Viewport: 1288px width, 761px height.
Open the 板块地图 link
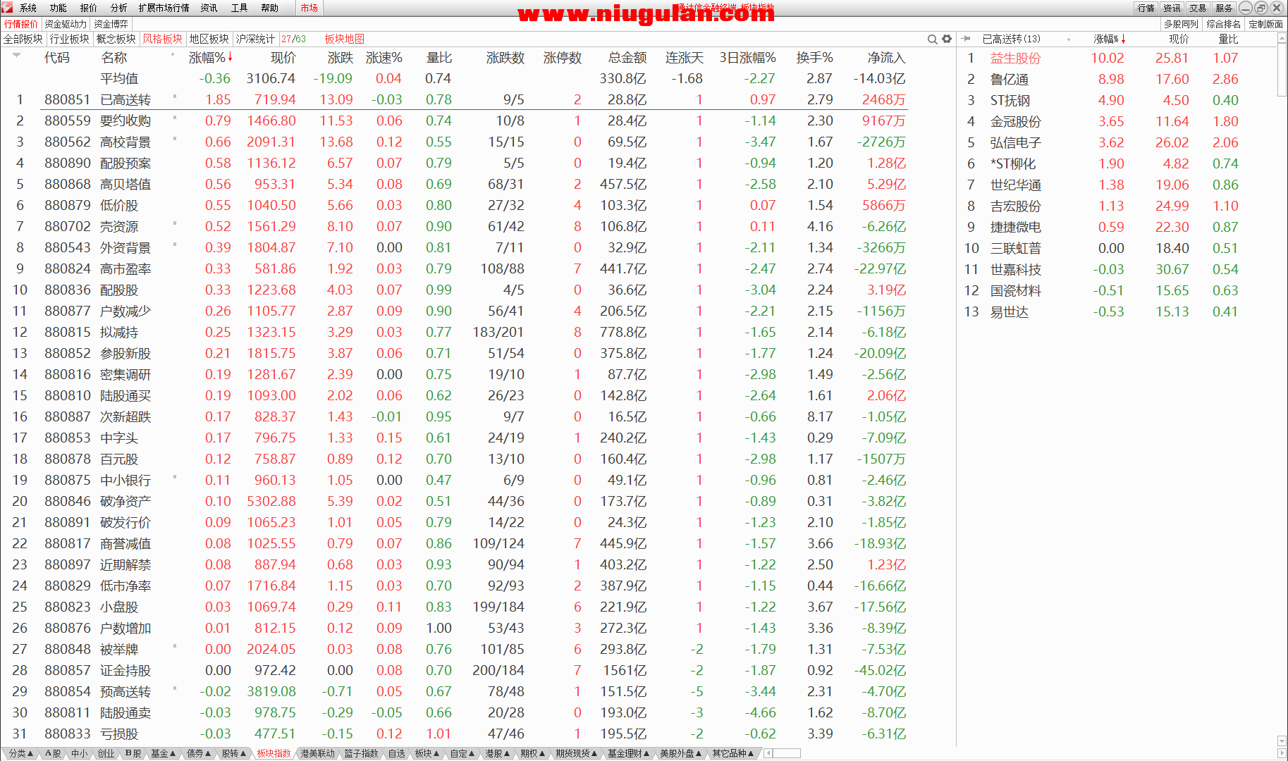tap(345, 39)
